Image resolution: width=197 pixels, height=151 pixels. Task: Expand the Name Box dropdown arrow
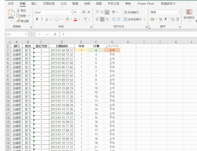click(26, 35)
